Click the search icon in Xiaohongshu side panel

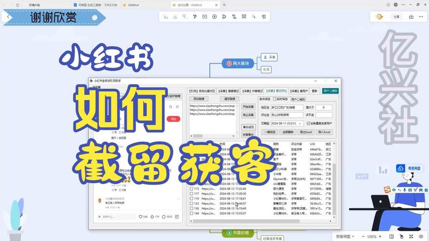tap(170, 107)
